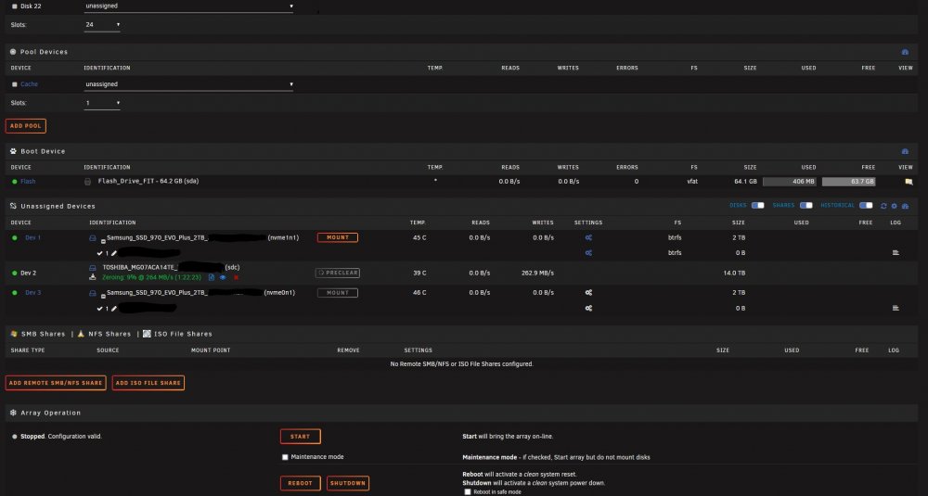928x496 pixels.
Task: Open the Dev 1 btrfs partition settings gears
Action: pos(588,253)
